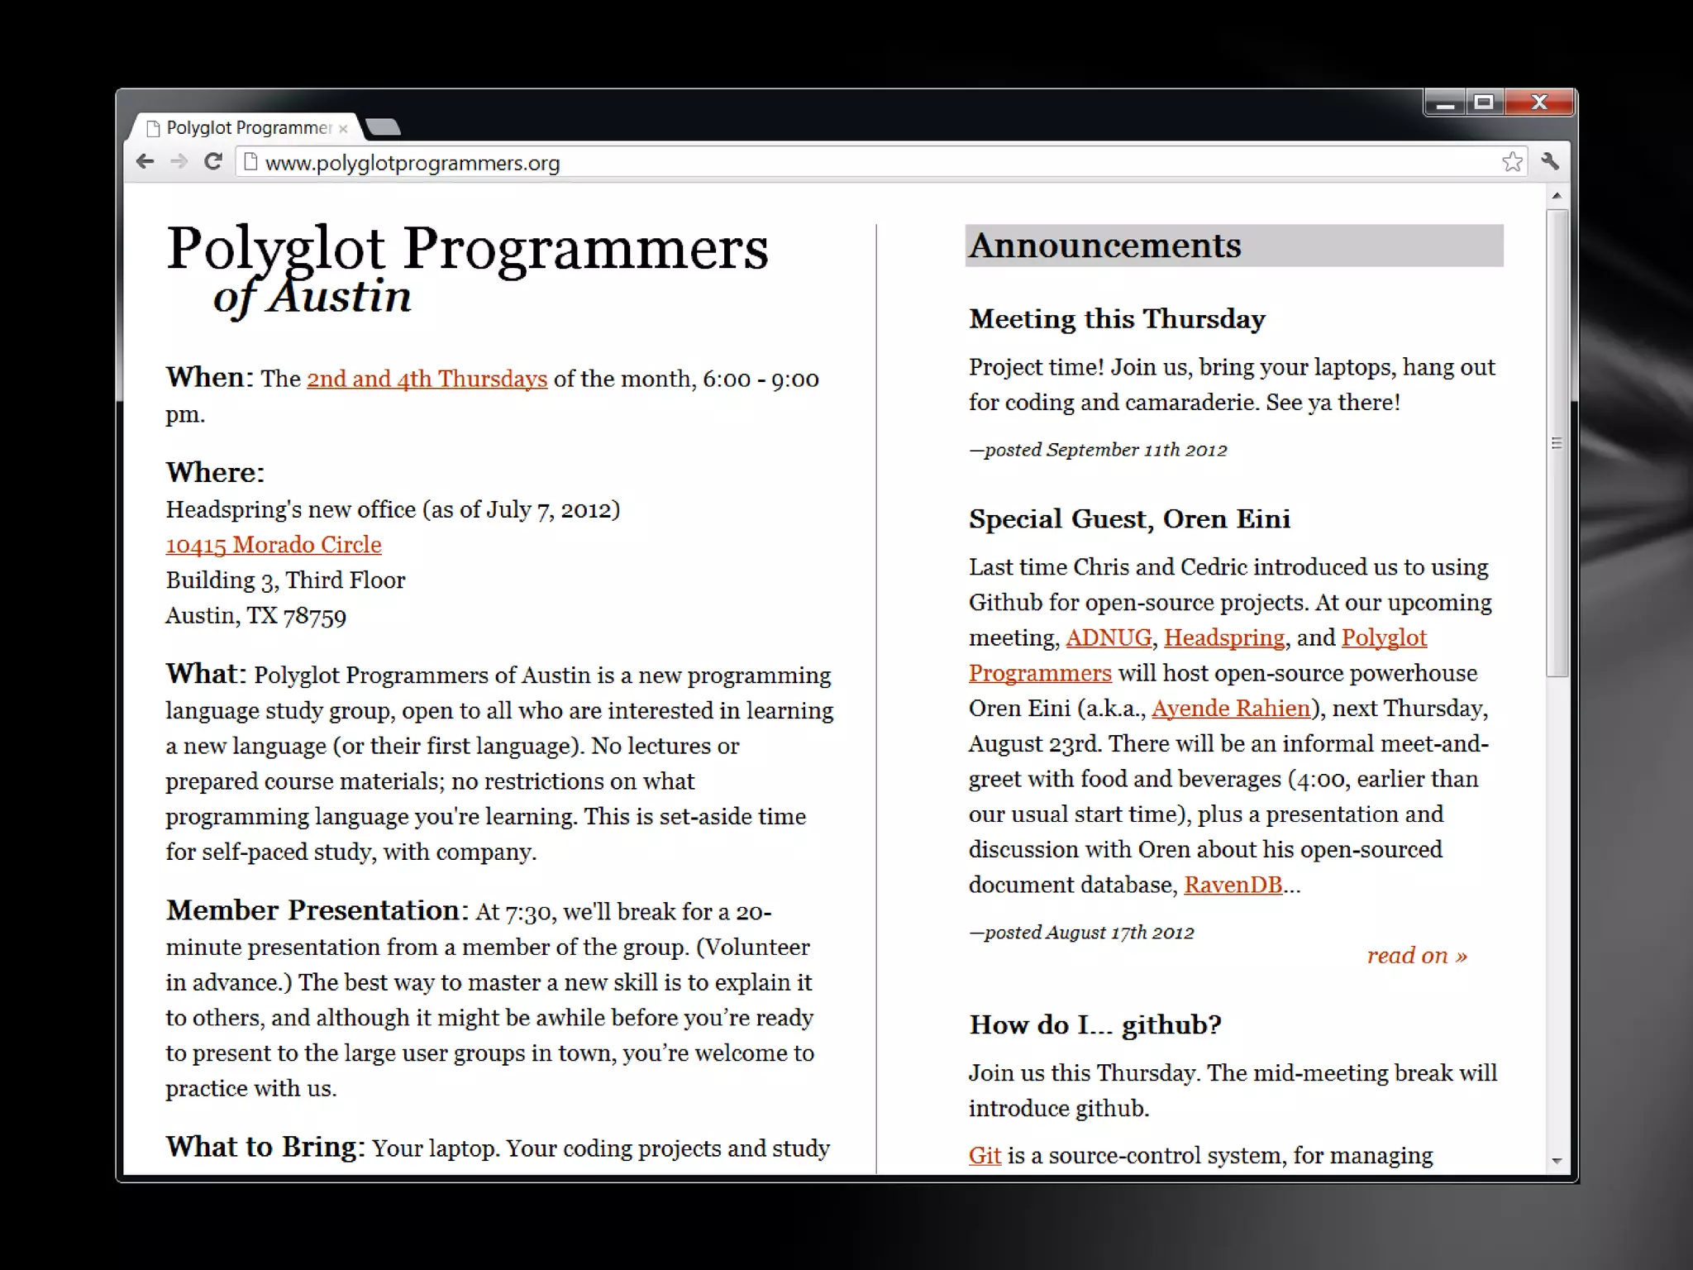
Task: Click the 'read on »' link
Action: point(1416,956)
